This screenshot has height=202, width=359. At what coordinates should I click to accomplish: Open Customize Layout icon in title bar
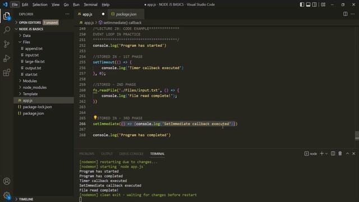pos(323,4)
